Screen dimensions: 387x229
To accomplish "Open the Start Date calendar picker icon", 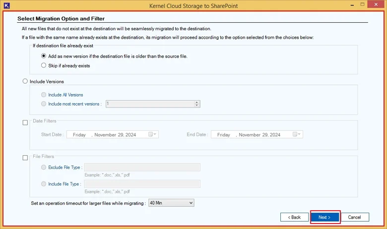I will [152, 134].
